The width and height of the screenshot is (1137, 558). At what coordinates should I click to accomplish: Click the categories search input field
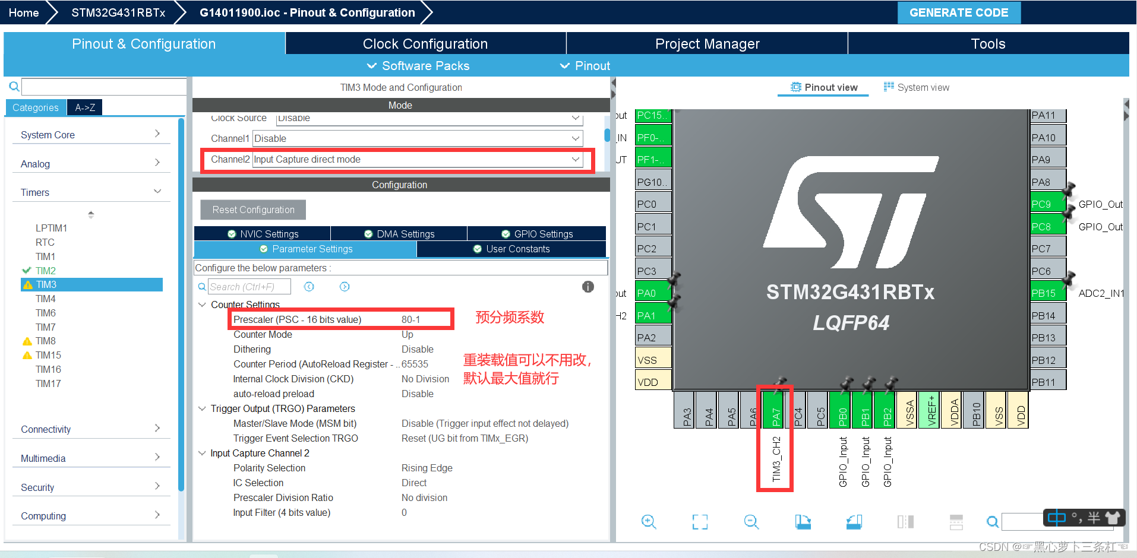pos(104,87)
